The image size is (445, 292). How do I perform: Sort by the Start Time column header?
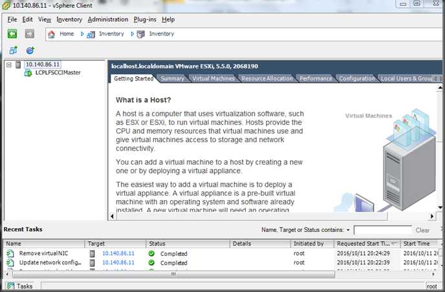tap(420, 244)
